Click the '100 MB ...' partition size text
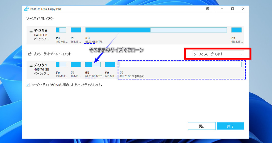This screenshot has width=272, height=143. tap(62, 42)
